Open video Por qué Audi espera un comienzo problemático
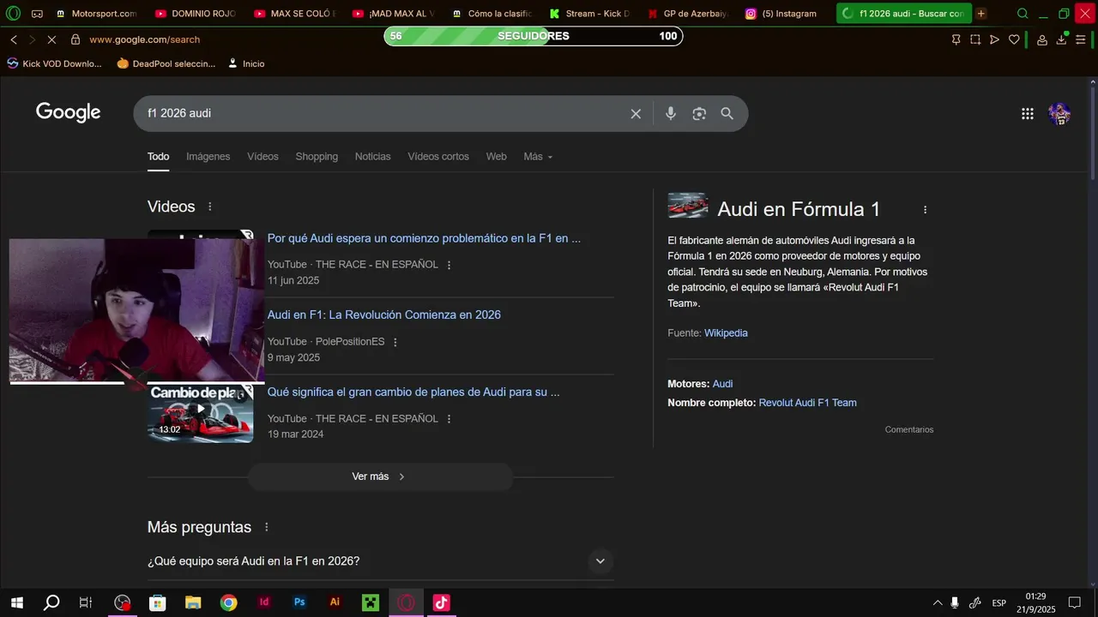The height and width of the screenshot is (617, 1098). (424, 239)
